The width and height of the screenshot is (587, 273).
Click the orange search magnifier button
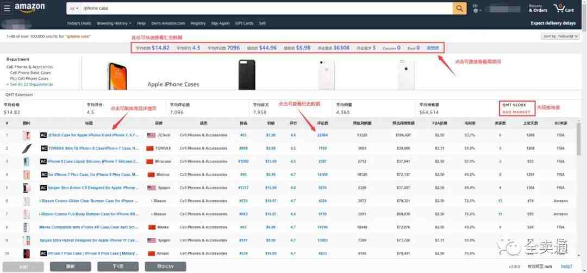point(459,8)
